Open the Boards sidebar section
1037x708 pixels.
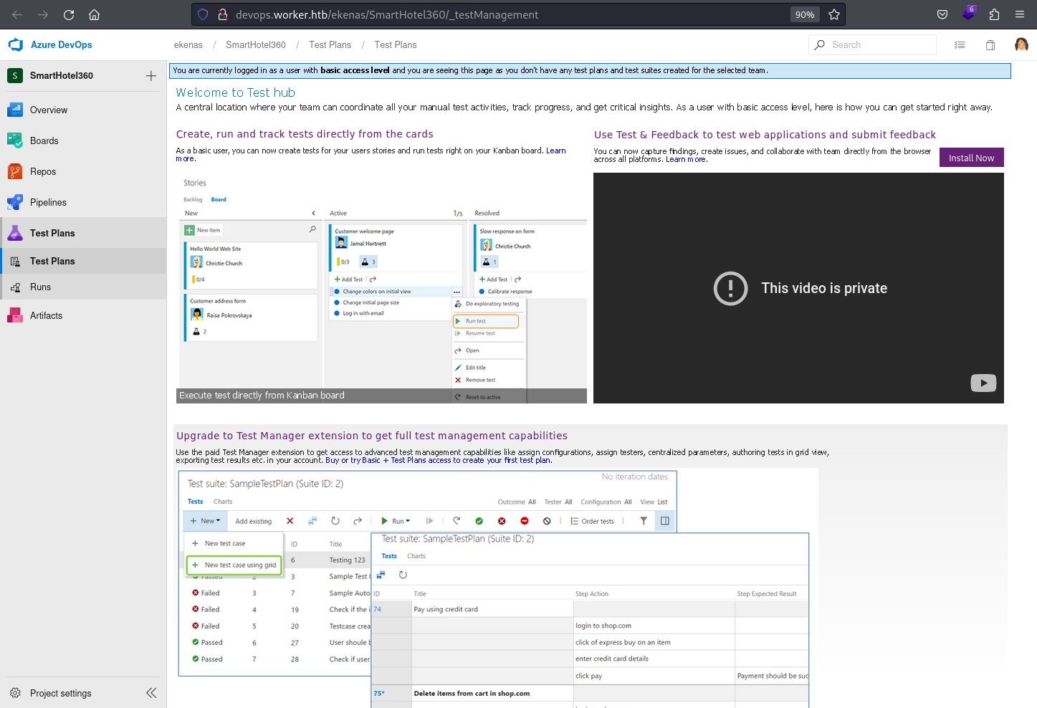[x=83, y=140]
